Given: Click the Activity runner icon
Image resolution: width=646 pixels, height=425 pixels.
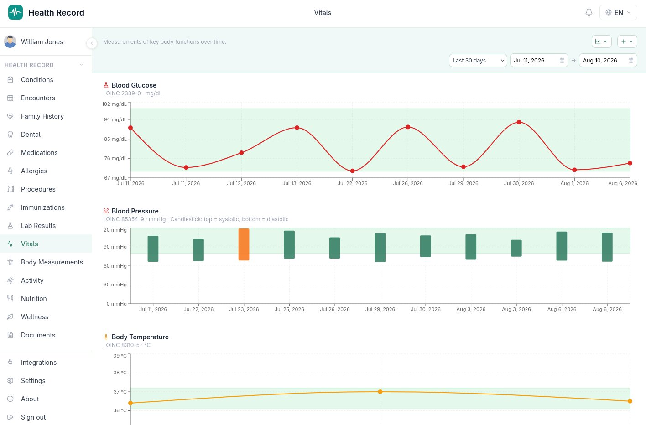Looking at the screenshot, I should (x=10, y=280).
